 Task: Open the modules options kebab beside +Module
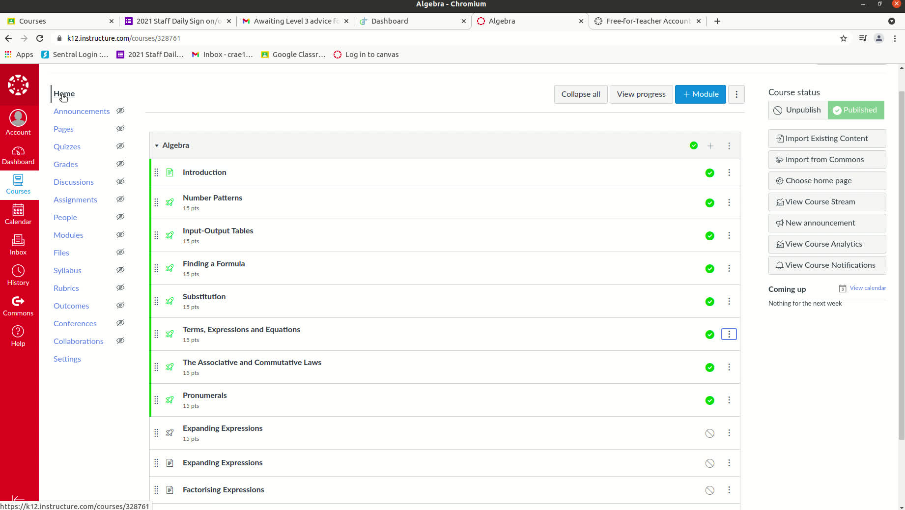point(736,94)
